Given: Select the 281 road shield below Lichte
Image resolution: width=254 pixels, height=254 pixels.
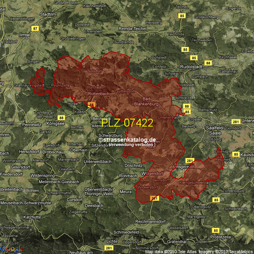Looking at the screenshot, I should coord(108,248).
